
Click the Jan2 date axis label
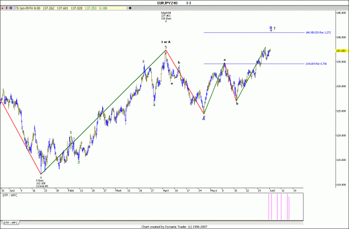pos(12,190)
